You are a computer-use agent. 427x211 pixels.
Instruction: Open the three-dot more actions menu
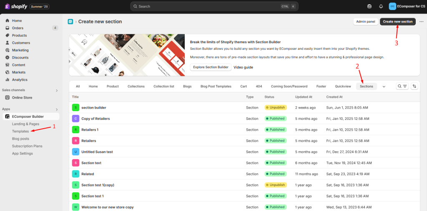[422, 22]
